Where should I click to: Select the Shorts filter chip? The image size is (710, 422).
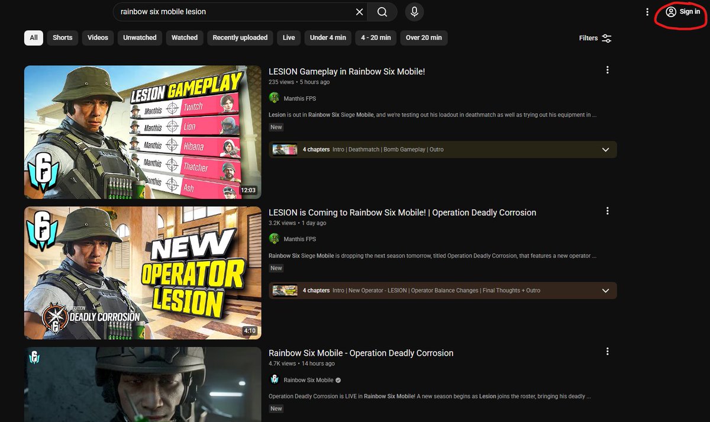pos(62,38)
